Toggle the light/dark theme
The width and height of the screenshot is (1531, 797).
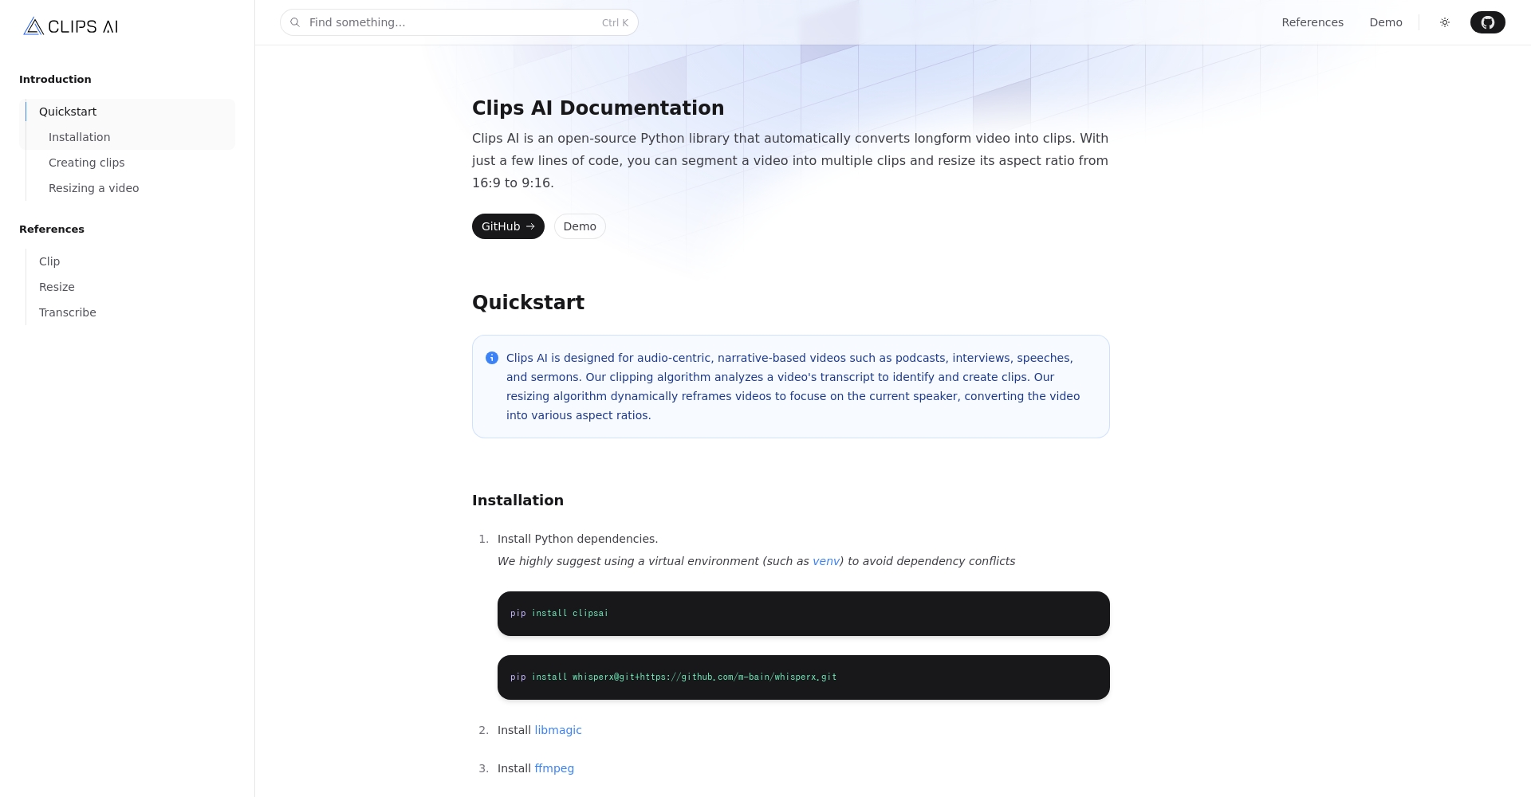point(1445,22)
